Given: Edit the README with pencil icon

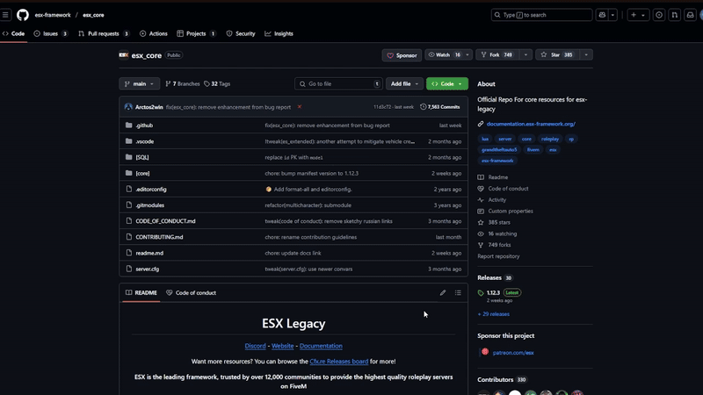Looking at the screenshot, I should coord(443,292).
